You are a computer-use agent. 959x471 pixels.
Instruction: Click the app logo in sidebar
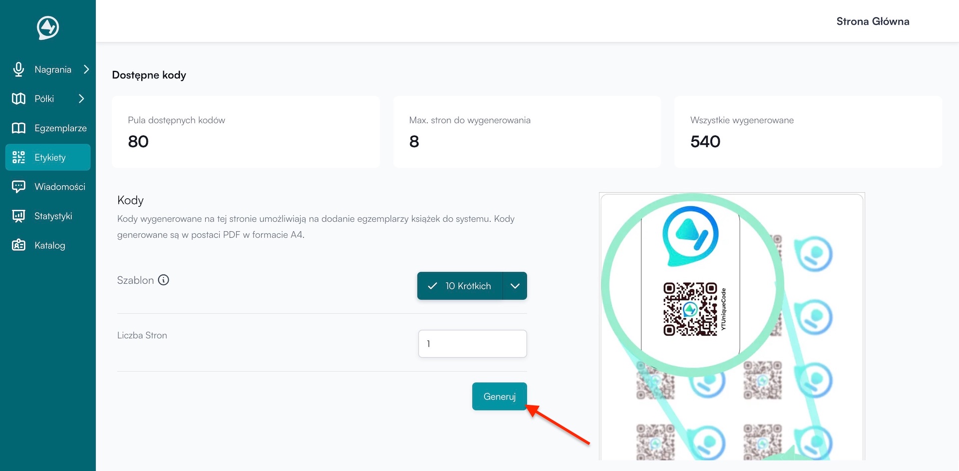coord(48,27)
